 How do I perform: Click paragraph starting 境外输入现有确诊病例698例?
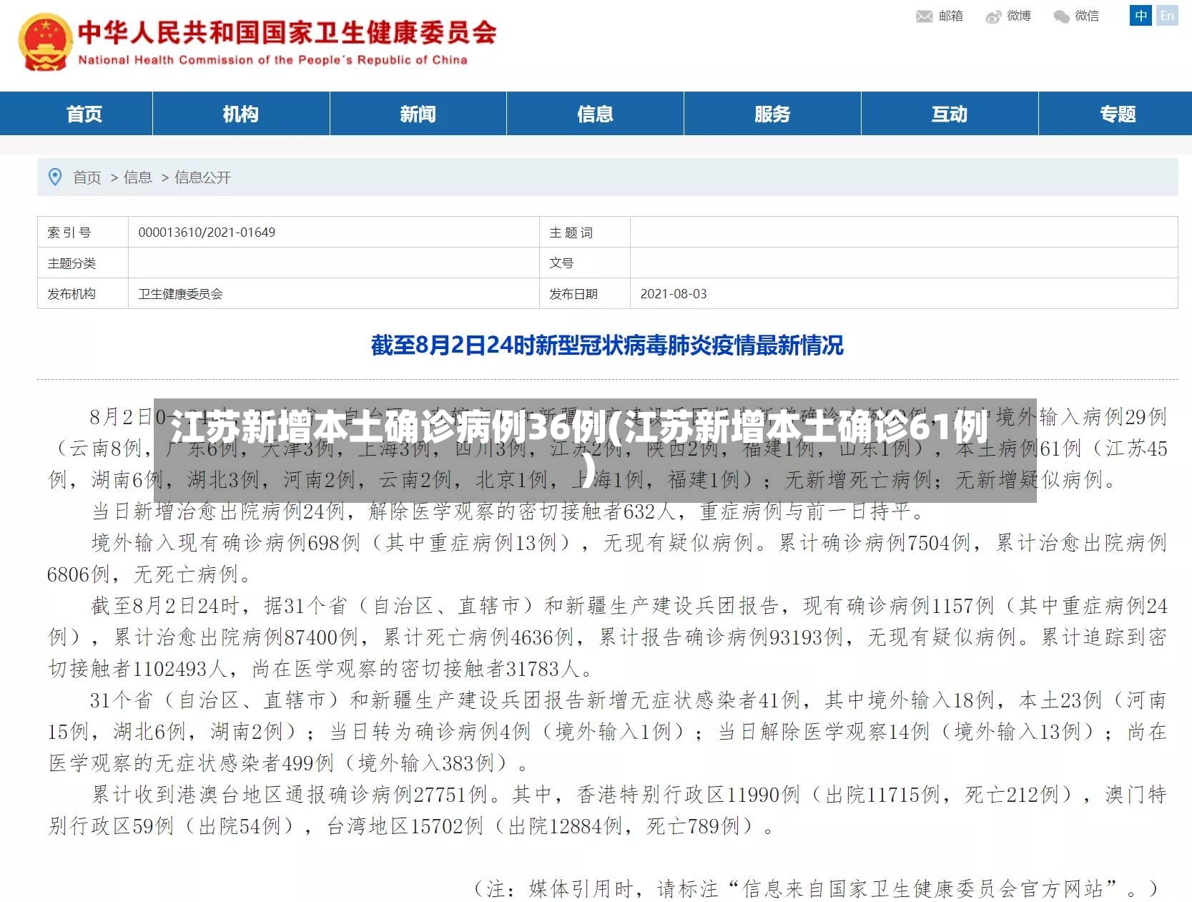(x=607, y=559)
